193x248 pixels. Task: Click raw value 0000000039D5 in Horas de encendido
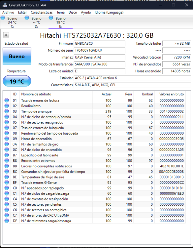pos(172,139)
